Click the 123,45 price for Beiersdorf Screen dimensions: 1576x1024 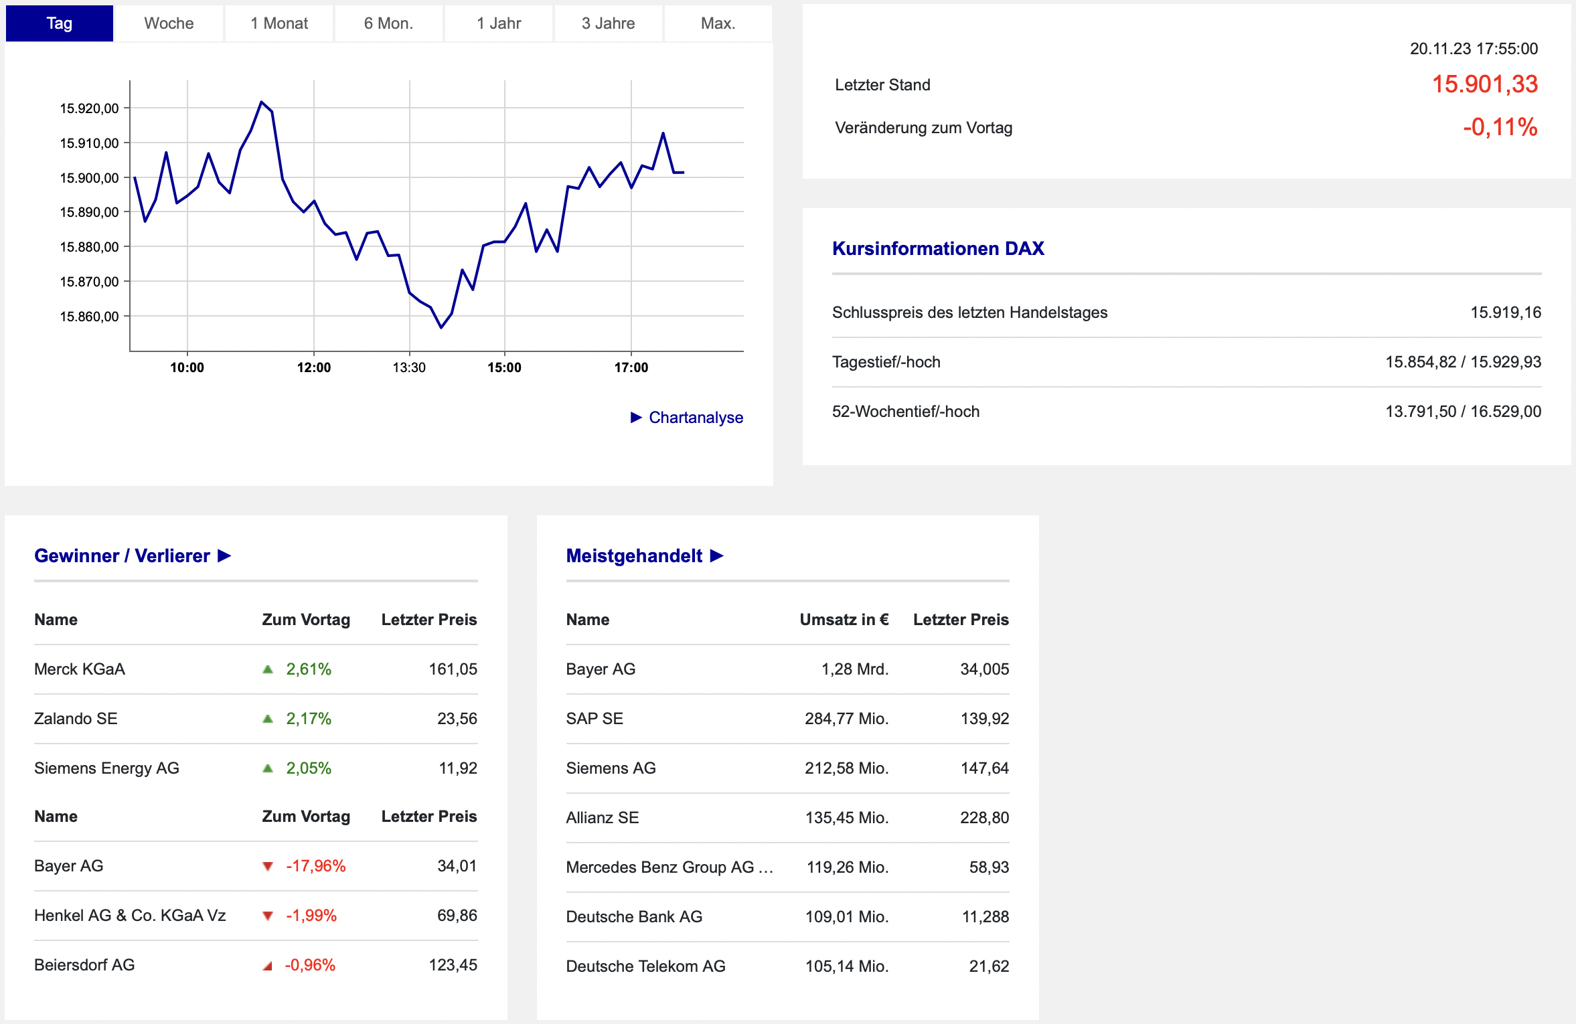click(x=453, y=965)
